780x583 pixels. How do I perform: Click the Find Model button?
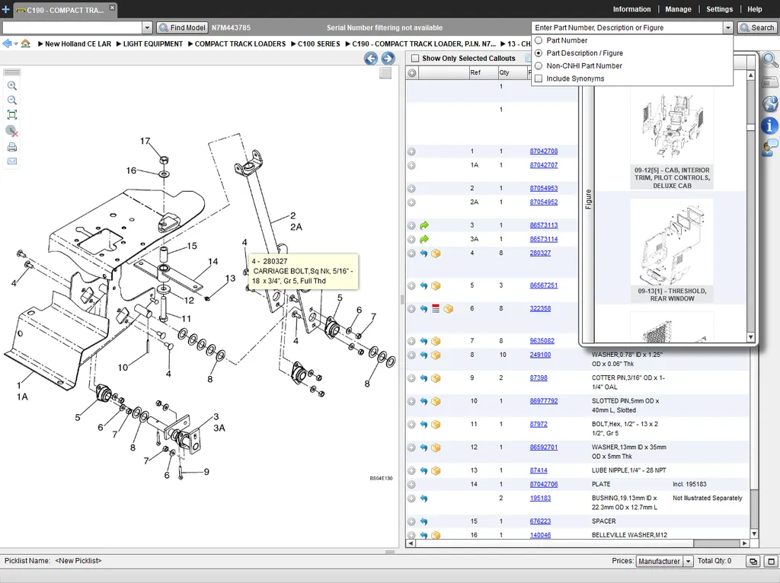182,28
